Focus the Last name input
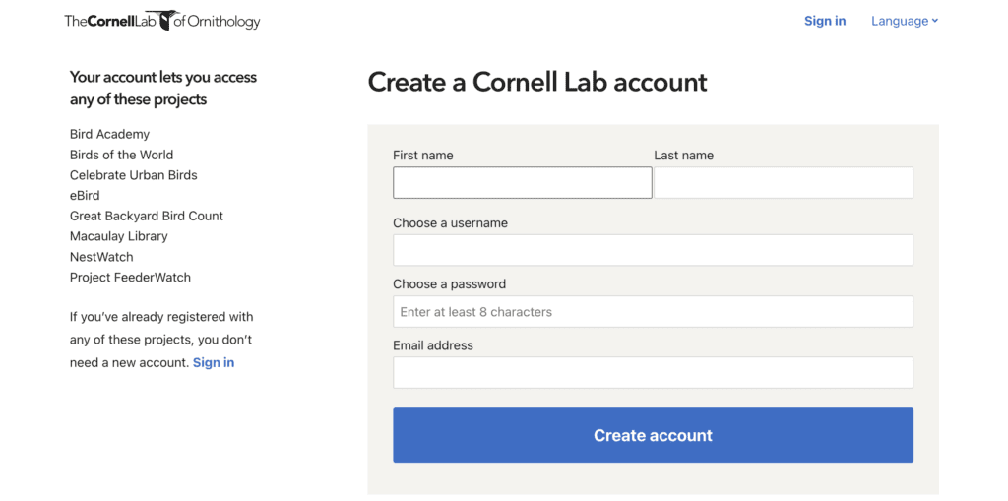 tap(784, 183)
